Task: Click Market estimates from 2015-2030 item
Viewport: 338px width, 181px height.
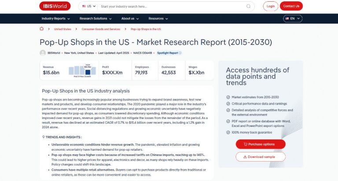Action: click(255, 97)
